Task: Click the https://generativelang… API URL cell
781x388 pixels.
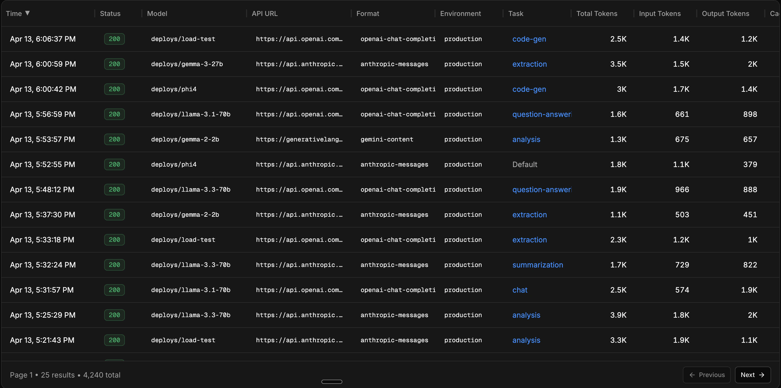Action: coord(299,139)
